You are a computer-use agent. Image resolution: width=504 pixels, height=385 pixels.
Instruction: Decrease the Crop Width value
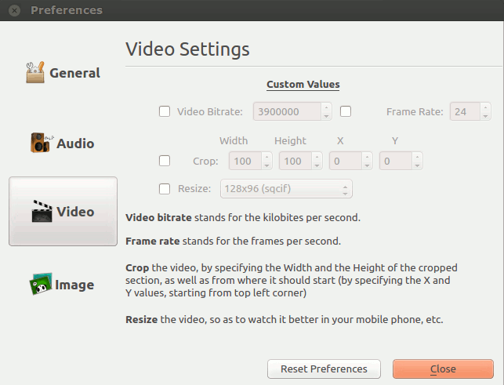[x=267, y=165]
